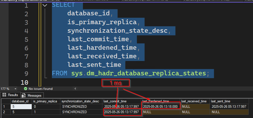Screen dimensions: 253x118
Task: Click last_commit_time cell in row 1
Action: click(x=122, y=107)
